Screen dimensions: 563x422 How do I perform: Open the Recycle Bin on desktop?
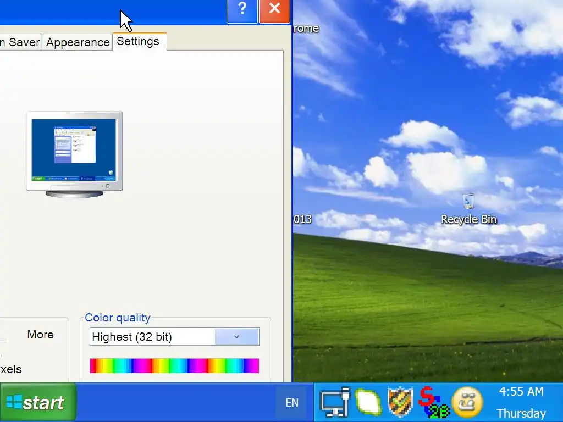[468, 209]
